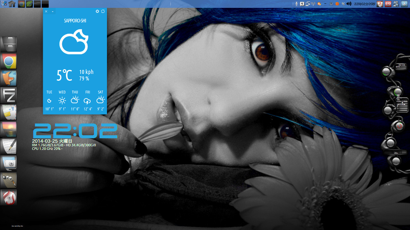
Task: Select the WED forecast day
Action: tap(62, 101)
